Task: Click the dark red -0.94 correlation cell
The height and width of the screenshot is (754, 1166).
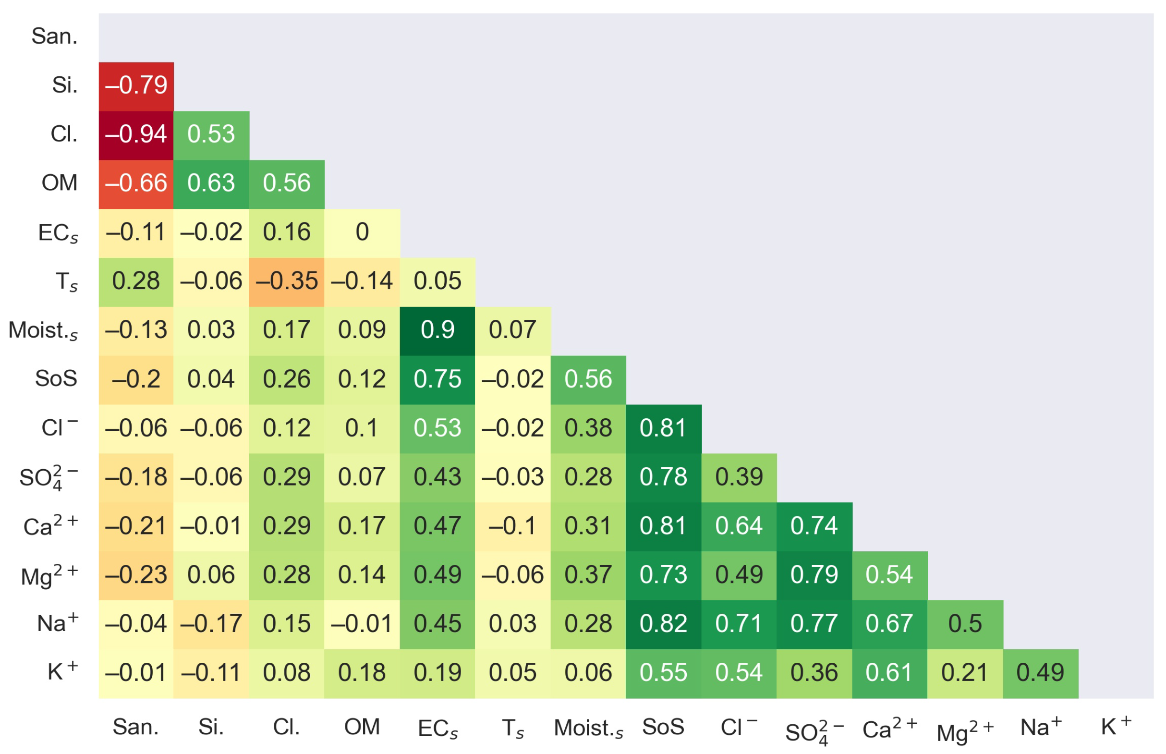Action: click(136, 135)
